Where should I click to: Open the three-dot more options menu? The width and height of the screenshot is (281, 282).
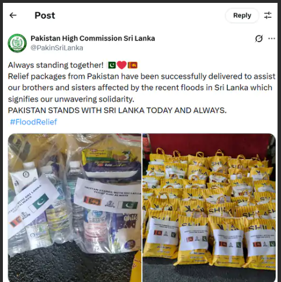[272, 38]
